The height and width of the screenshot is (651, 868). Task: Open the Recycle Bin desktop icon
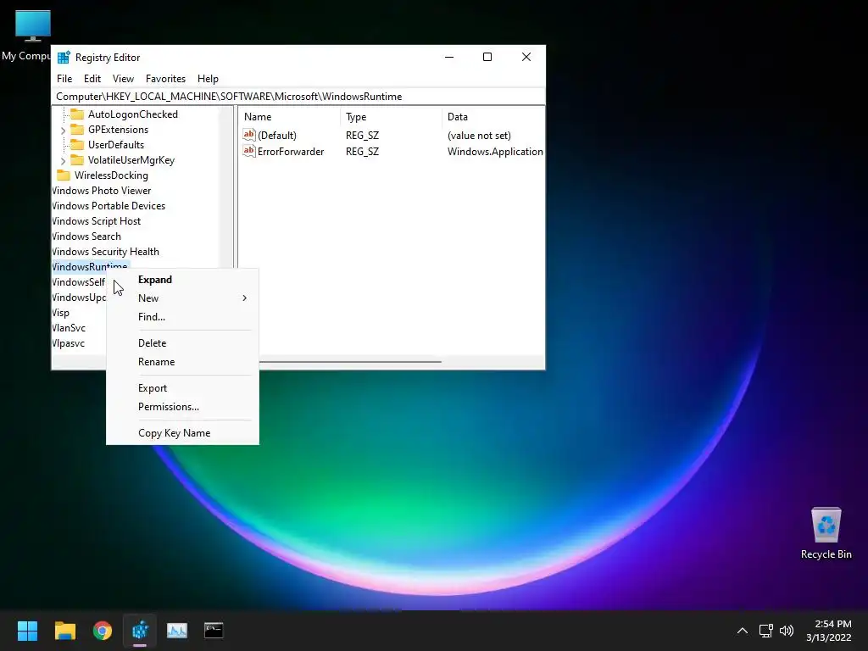826,533
